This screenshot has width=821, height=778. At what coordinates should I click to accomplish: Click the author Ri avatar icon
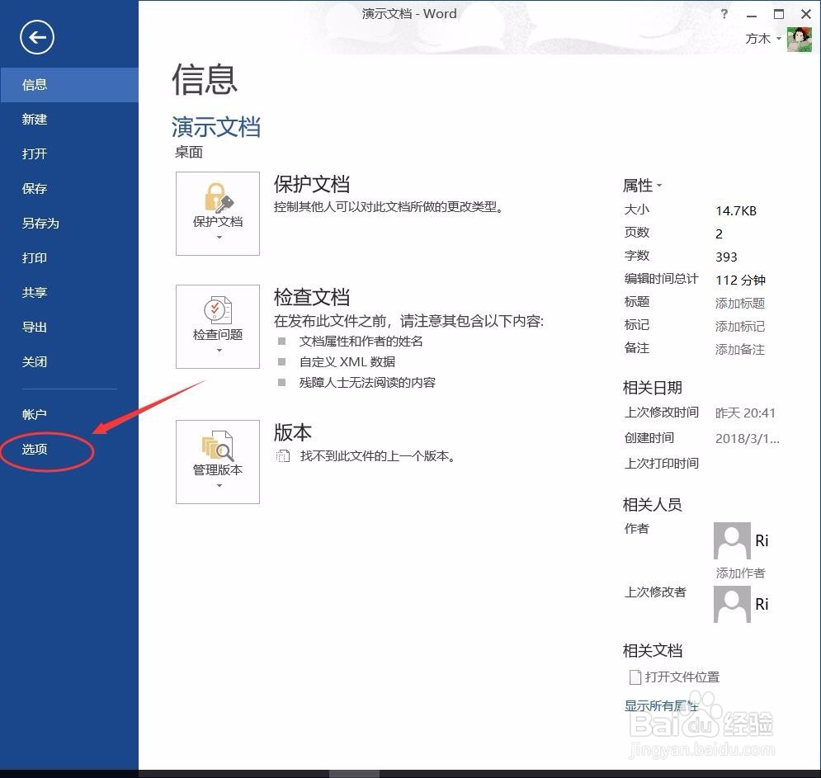click(x=732, y=541)
